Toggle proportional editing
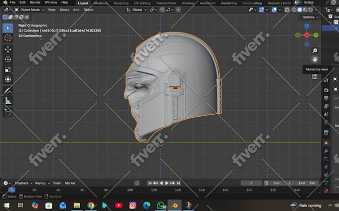Viewport: 339px width, 211px height. [x=178, y=10]
